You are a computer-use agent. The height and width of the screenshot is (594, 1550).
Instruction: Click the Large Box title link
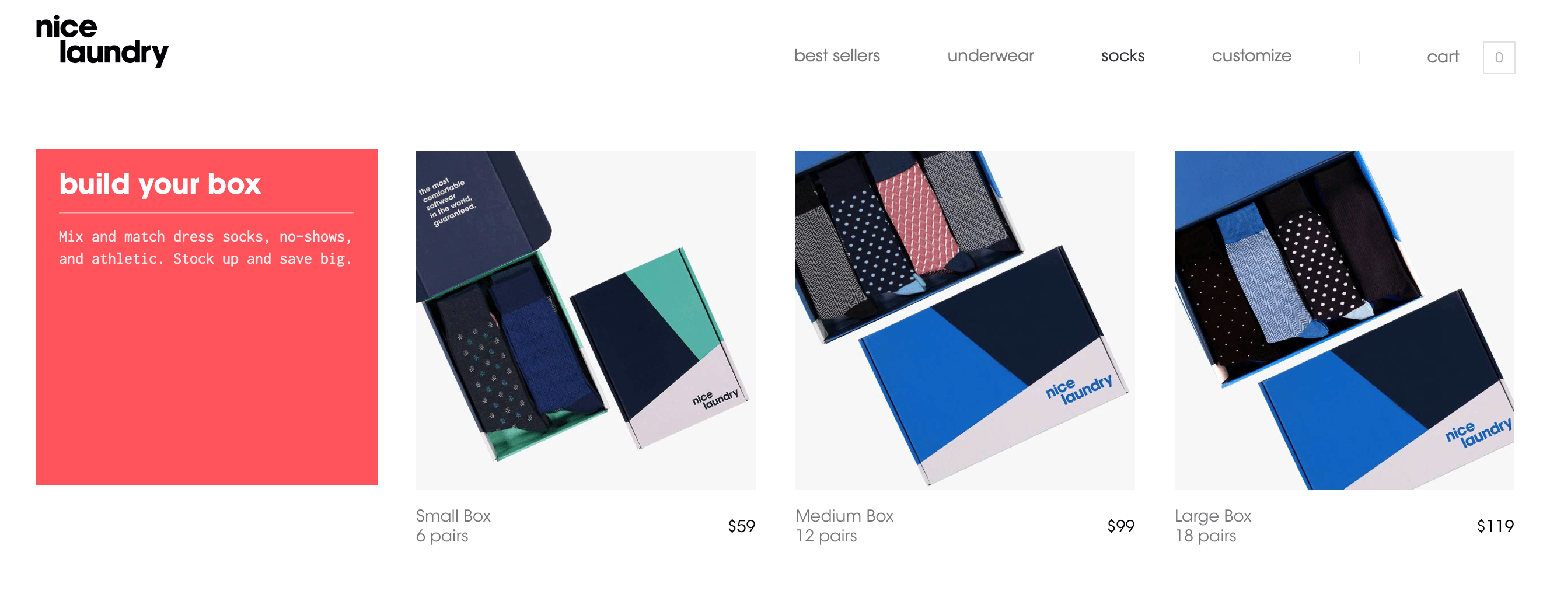pyautogui.click(x=1213, y=516)
